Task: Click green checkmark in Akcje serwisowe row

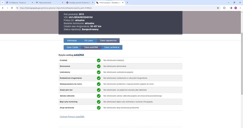Action: pyautogui.click(x=99, y=108)
